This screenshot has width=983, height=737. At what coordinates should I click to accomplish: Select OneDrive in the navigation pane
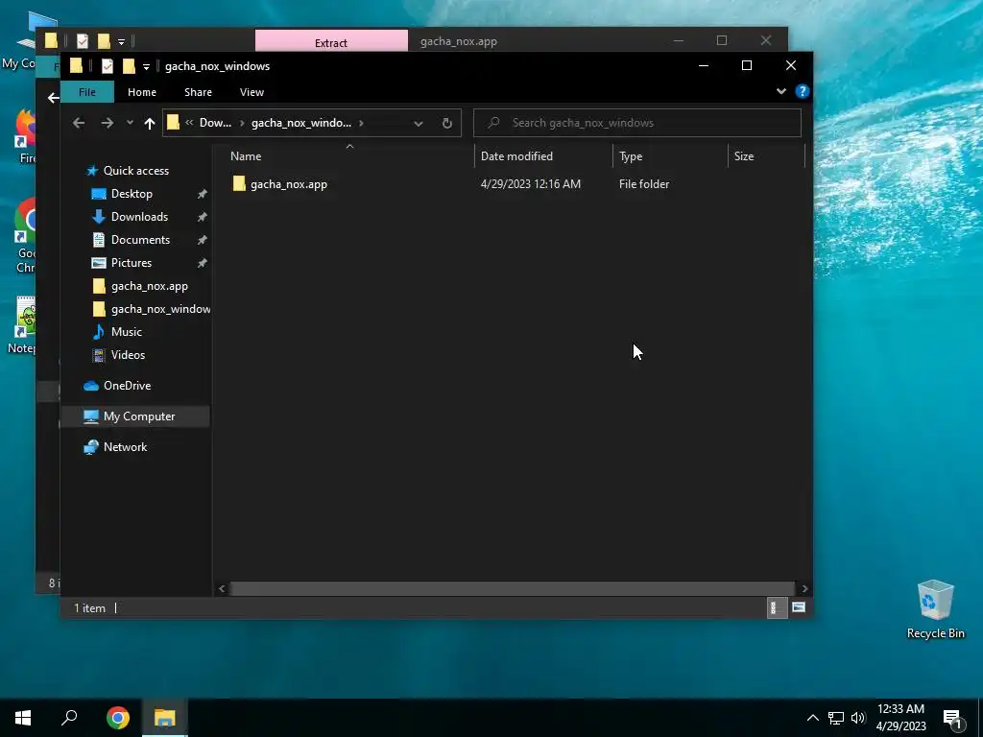click(x=127, y=386)
